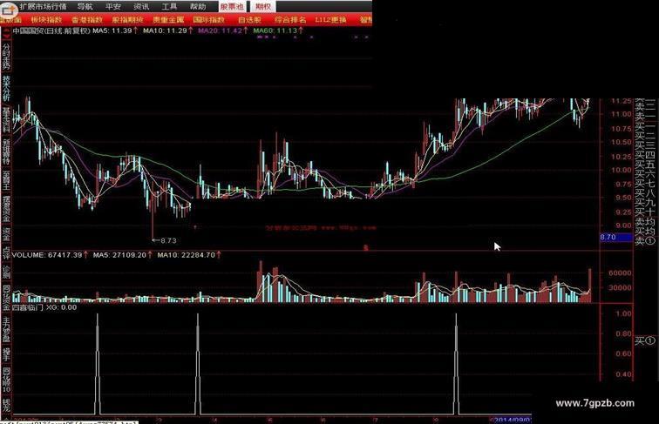
Task: Click the L1L2更换 toolbar button
Action: pos(331,20)
